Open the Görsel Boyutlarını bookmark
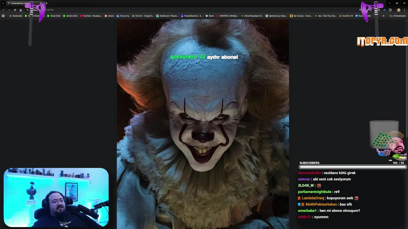 click(252, 16)
